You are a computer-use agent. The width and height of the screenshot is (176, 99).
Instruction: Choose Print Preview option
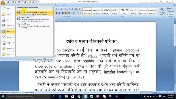(35, 26)
